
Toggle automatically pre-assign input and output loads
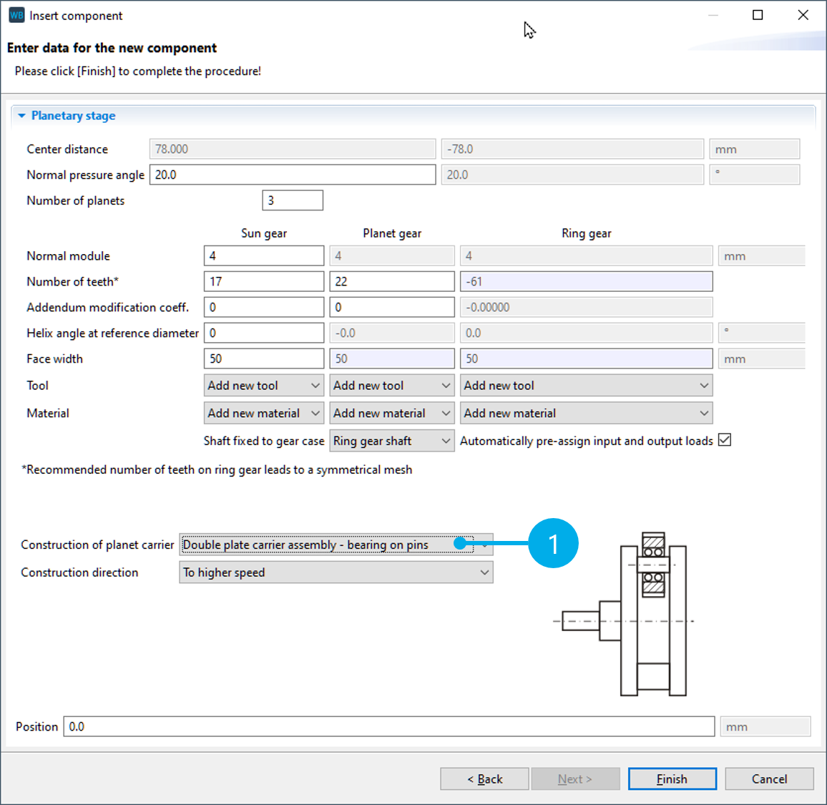[x=725, y=440]
